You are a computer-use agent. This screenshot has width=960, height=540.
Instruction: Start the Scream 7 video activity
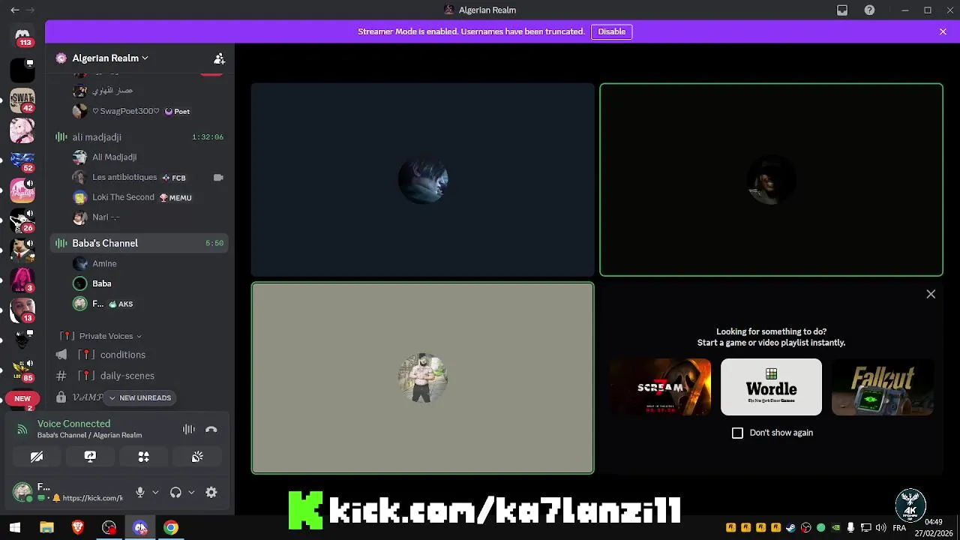(x=660, y=387)
